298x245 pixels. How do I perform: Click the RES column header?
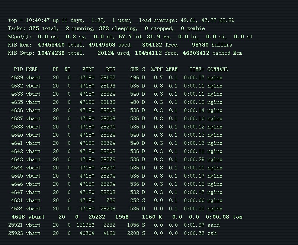(110, 69)
